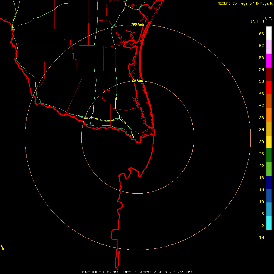Select the navy 18 kft swatch
This screenshot has height=274, width=274.
269,182
